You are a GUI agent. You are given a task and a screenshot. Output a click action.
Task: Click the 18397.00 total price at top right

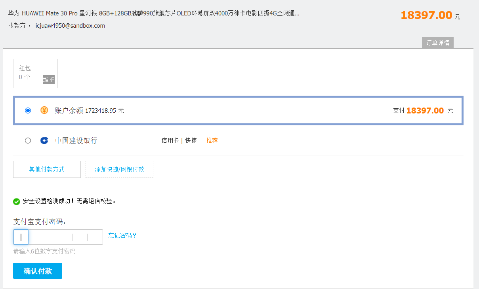point(426,15)
